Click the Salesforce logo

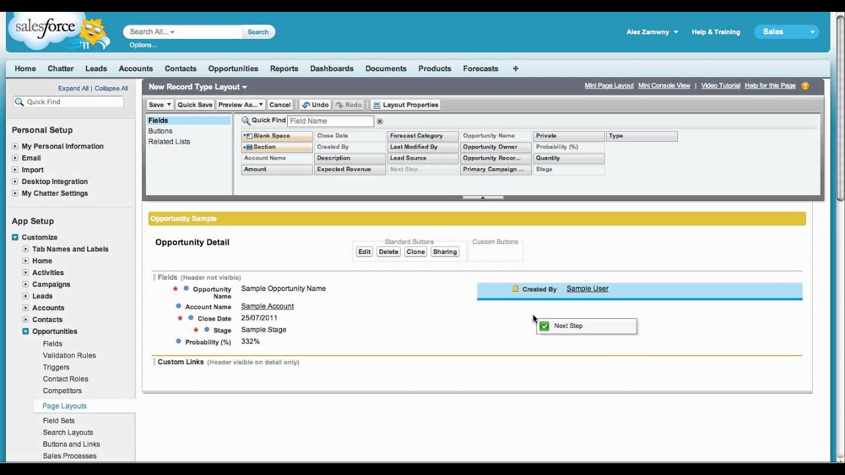point(58,30)
